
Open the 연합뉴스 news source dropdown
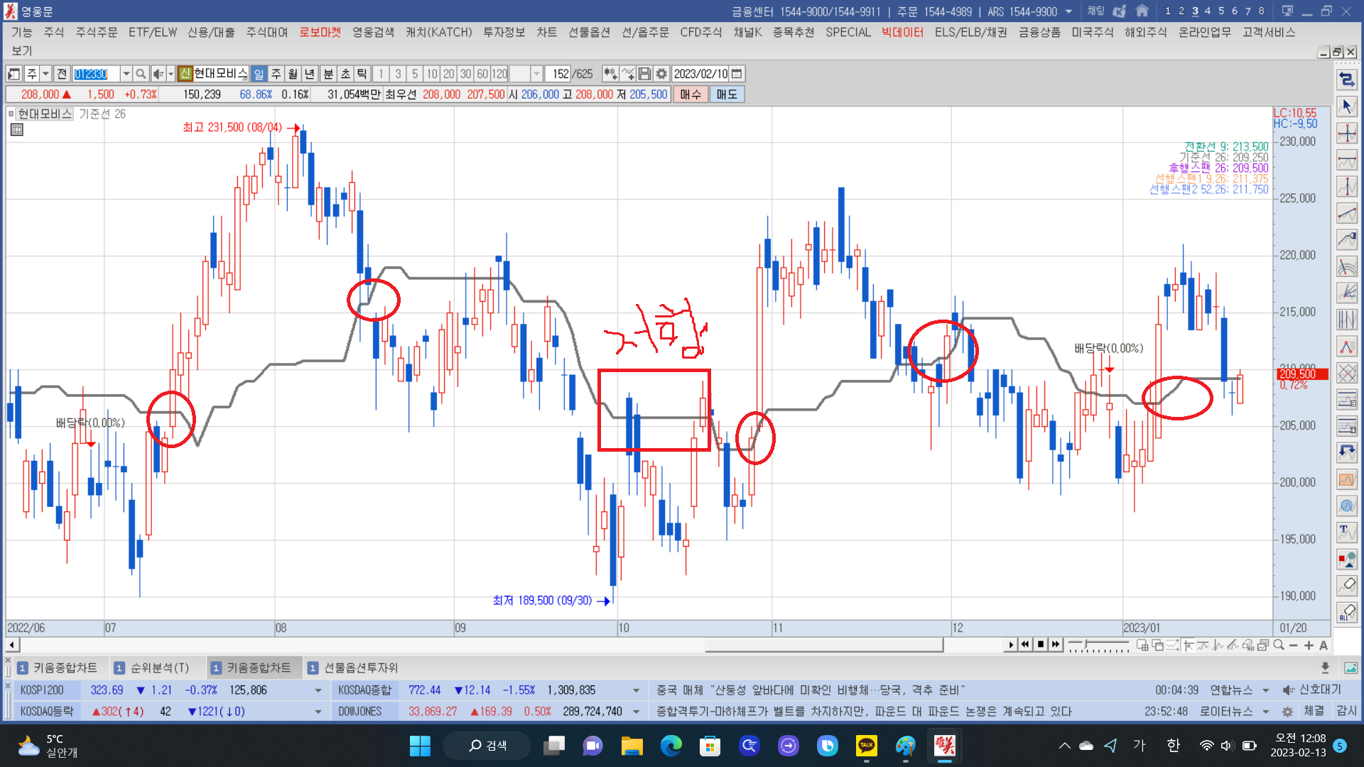pos(1265,690)
